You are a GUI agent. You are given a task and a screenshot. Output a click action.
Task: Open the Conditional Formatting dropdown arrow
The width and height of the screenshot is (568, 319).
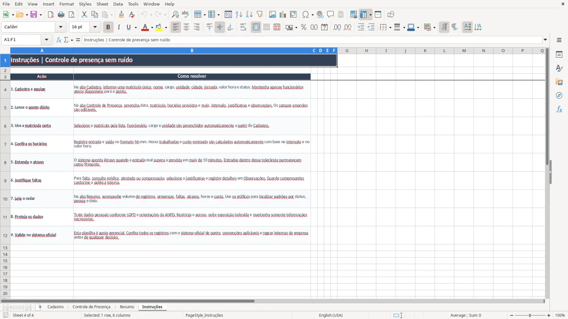[435, 27]
